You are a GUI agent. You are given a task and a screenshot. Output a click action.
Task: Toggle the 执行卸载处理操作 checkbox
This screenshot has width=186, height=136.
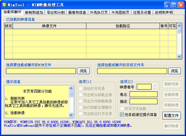pyautogui.click(x=80, y=107)
